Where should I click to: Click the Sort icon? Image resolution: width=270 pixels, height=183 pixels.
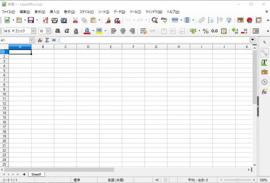coord(201,20)
